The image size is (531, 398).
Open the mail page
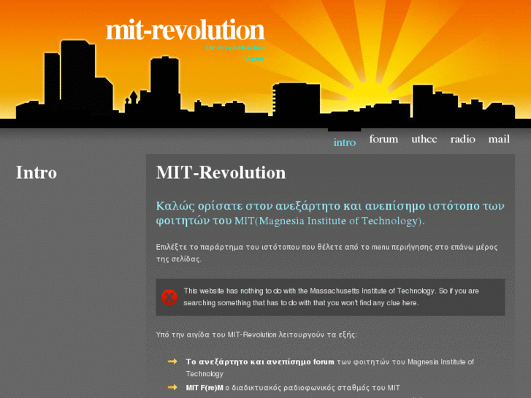click(499, 139)
